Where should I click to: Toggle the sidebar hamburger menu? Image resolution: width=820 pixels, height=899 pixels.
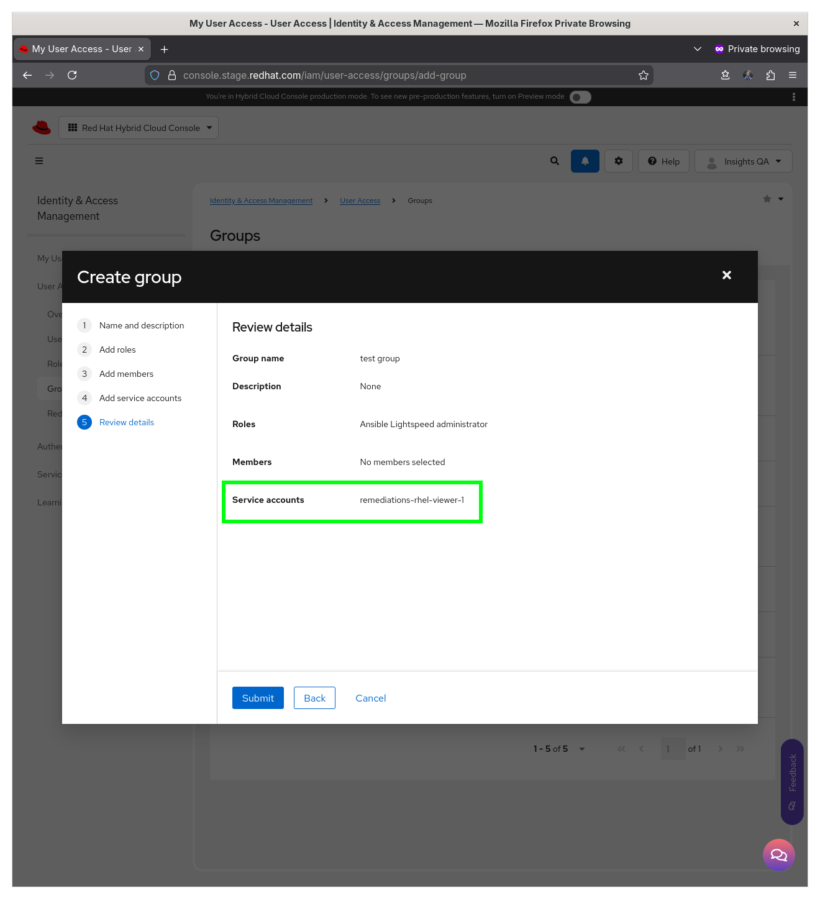39,161
